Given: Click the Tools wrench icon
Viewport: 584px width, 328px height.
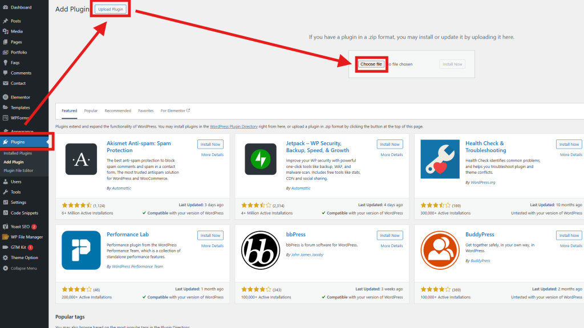Looking at the screenshot, I should pos(6,192).
